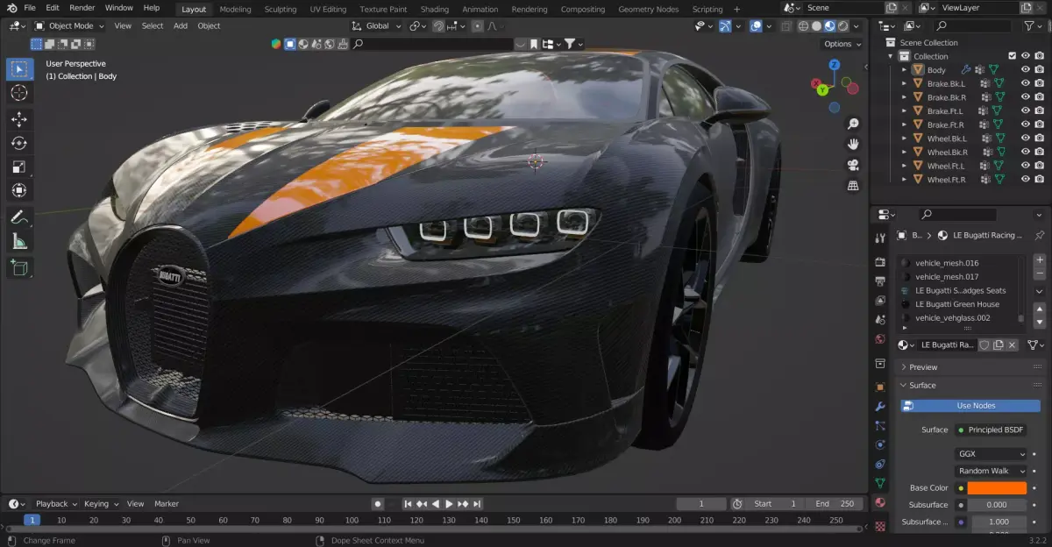This screenshot has width=1052, height=547.
Task: Disable Wheel.Bk.R in renders camera icon
Action: pos(1039,152)
